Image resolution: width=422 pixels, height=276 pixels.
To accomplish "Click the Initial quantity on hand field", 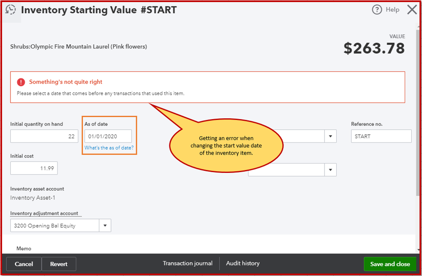I will (x=44, y=136).
